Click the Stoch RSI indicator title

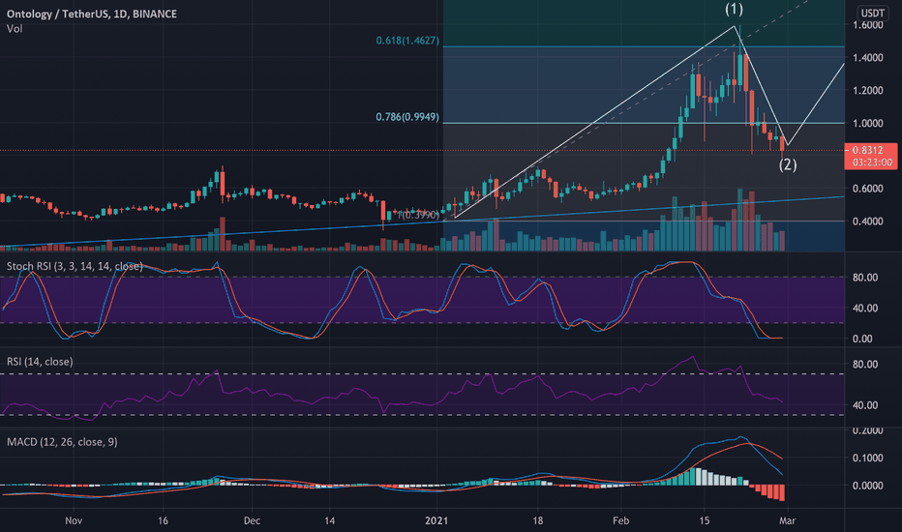(75, 266)
